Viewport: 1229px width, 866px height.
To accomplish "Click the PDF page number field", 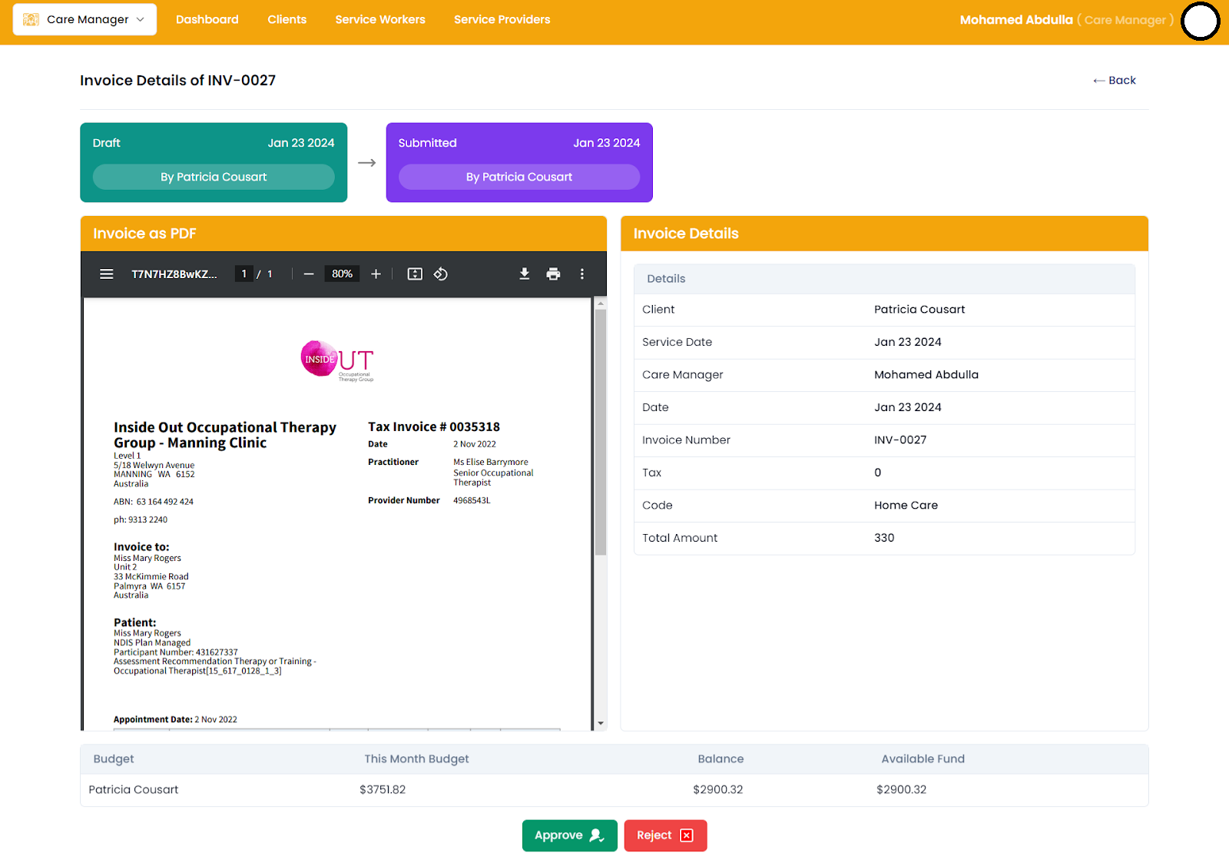I will 244,274.
